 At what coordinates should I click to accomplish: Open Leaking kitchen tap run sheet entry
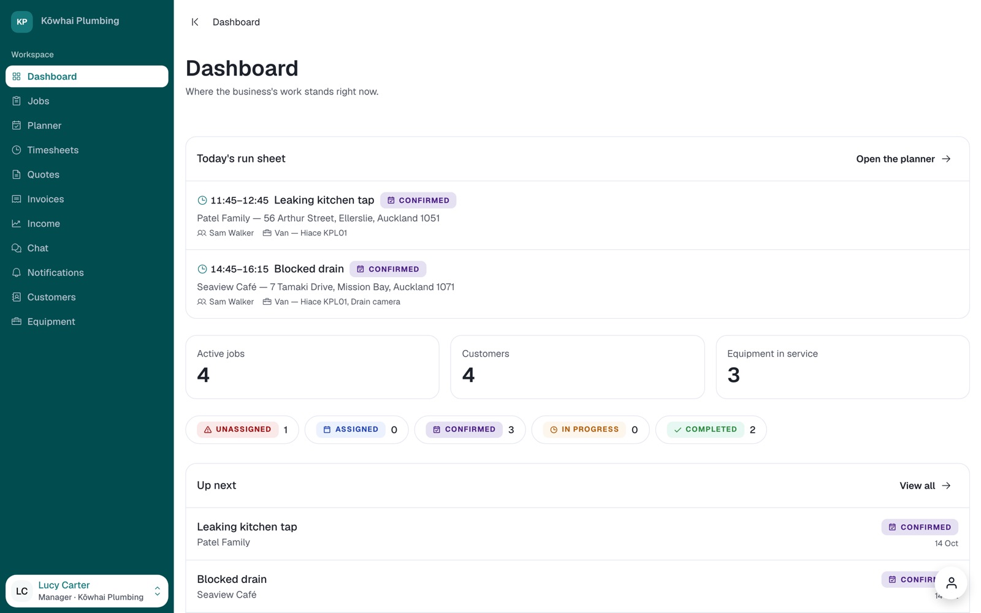(x=578, y=215)
